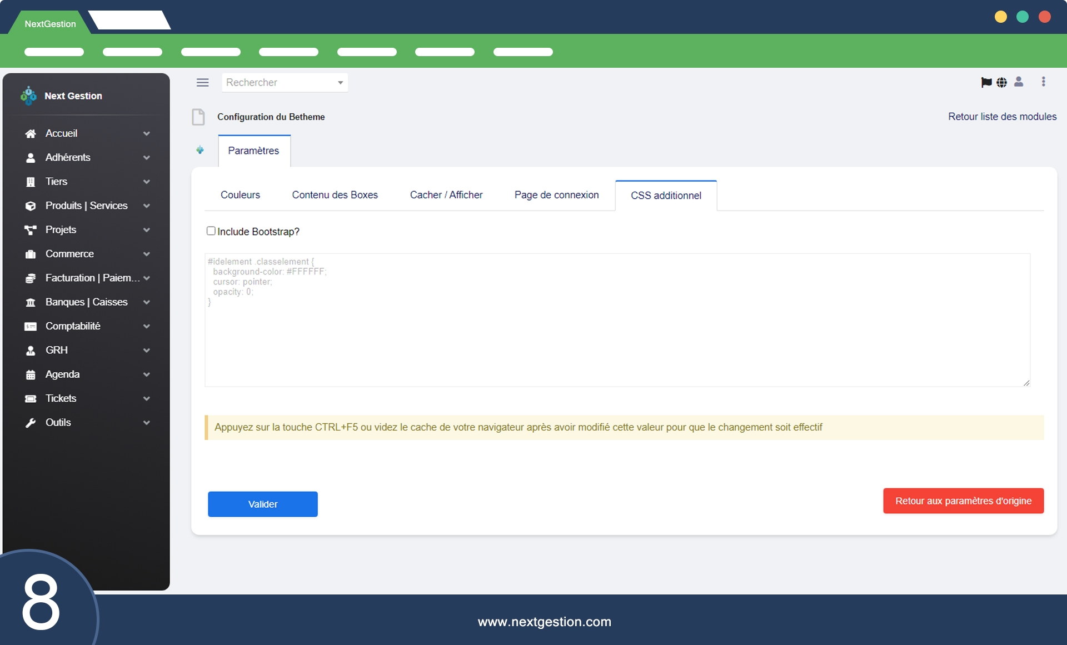Screen dimensions: 1067x645
Task: Open the three-dot options menu
Action: [x=1043, y=82]
